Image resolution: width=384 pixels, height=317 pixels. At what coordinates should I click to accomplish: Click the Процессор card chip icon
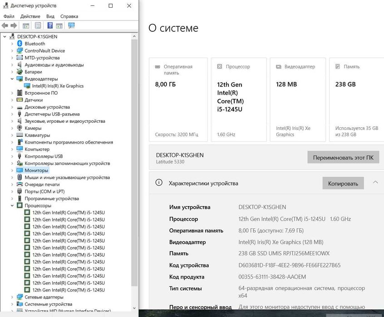220,66
